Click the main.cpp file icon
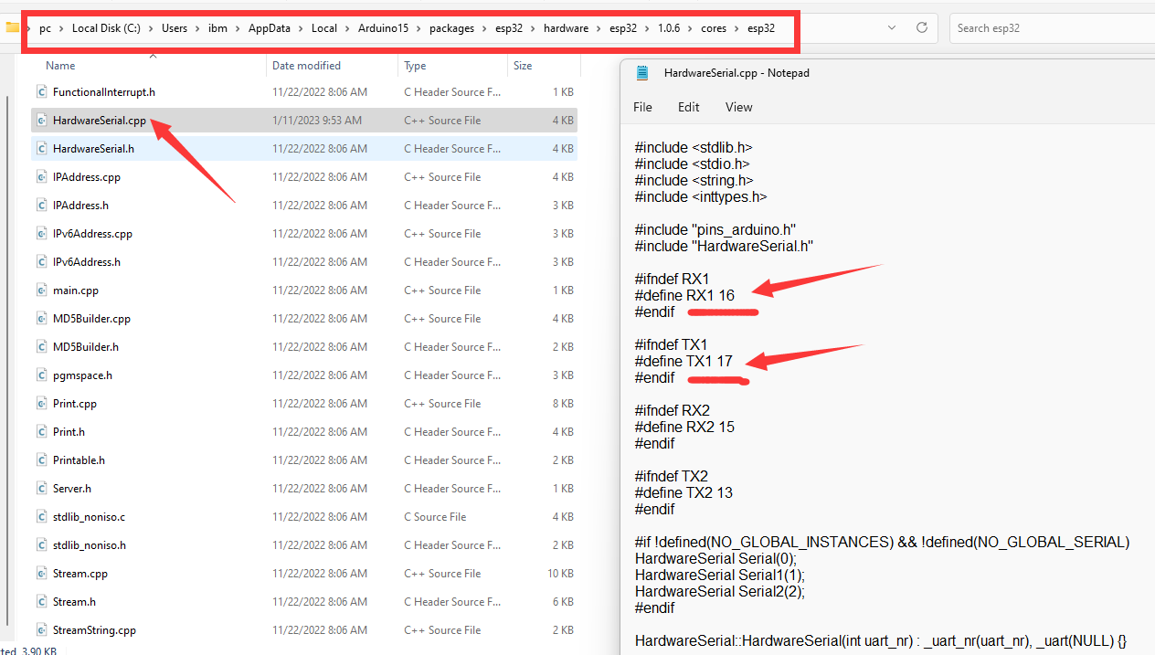1155x655 pixels. tap(41, 291)
